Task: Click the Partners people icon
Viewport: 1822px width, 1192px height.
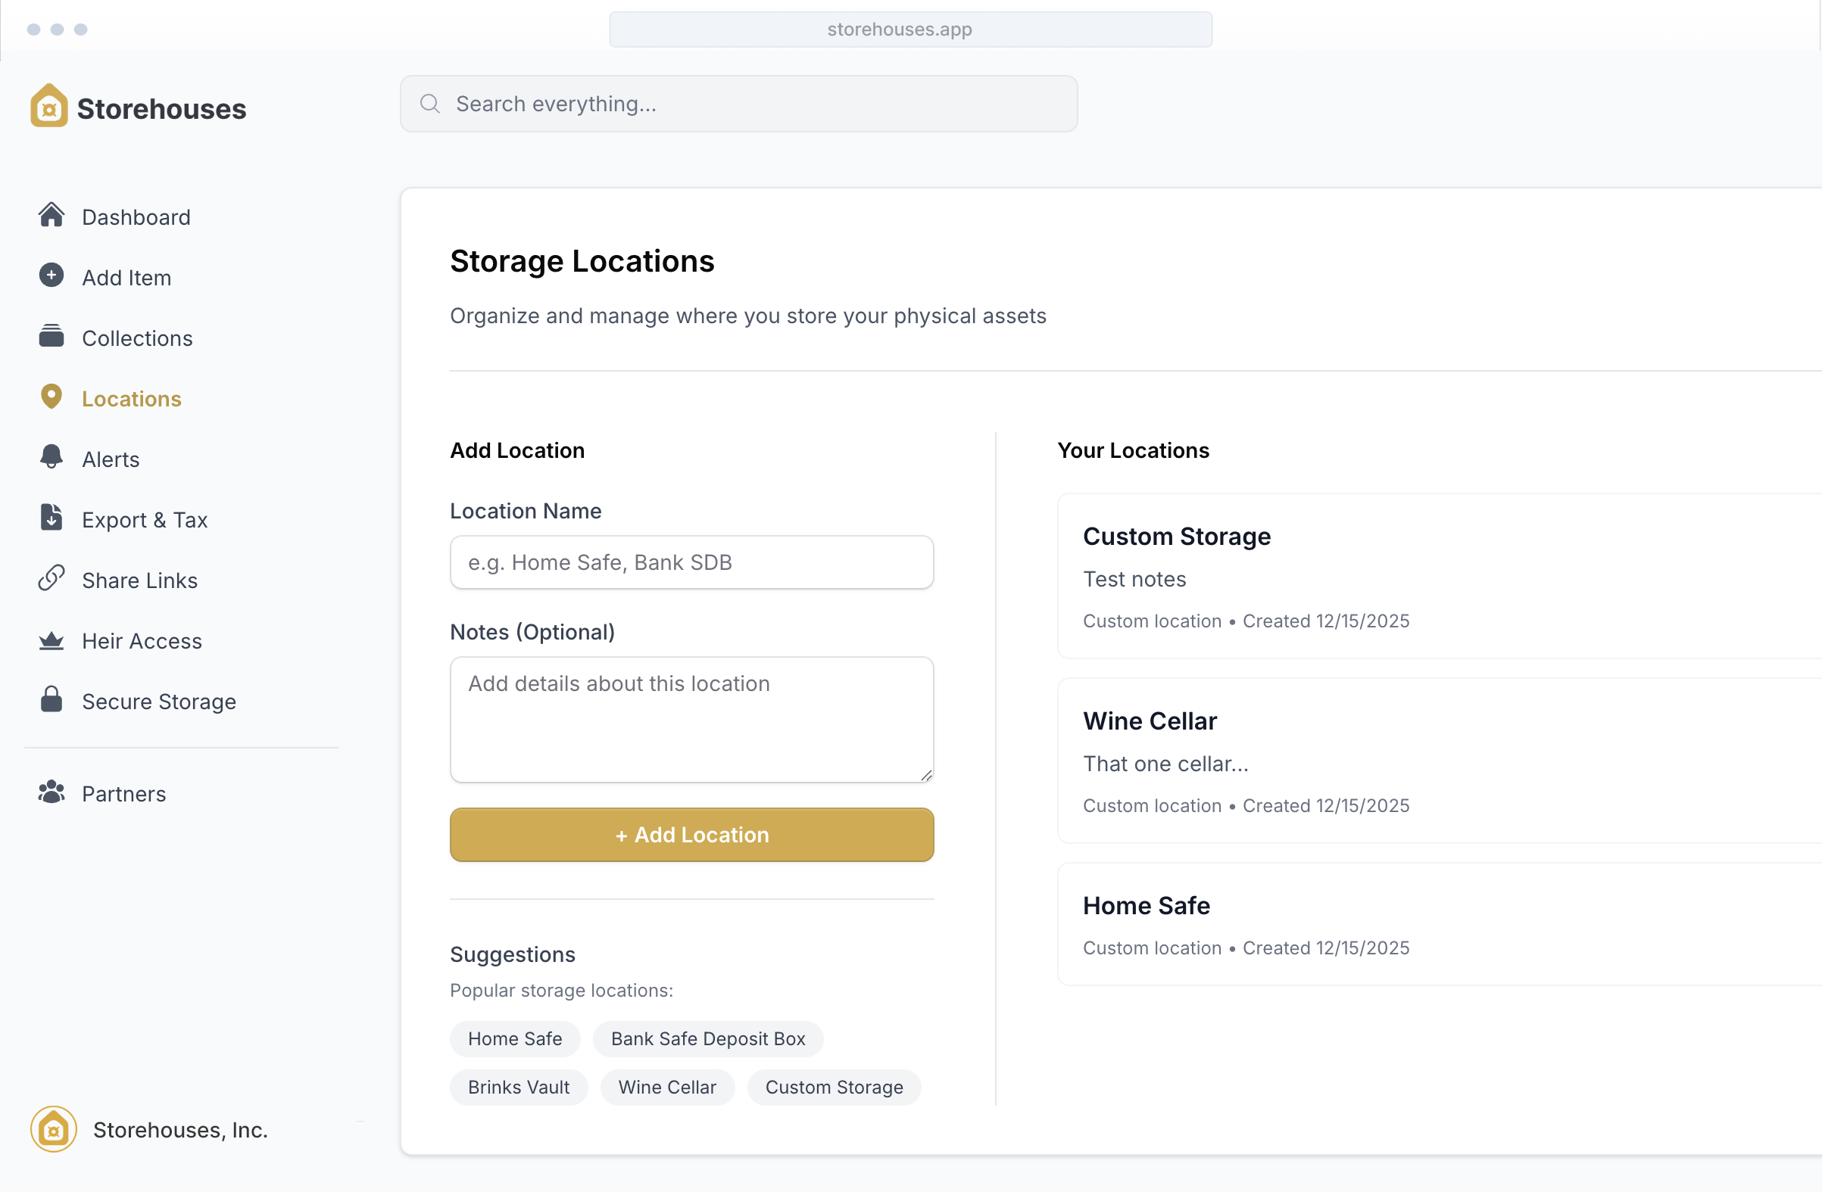Action: tap(51, 792)
